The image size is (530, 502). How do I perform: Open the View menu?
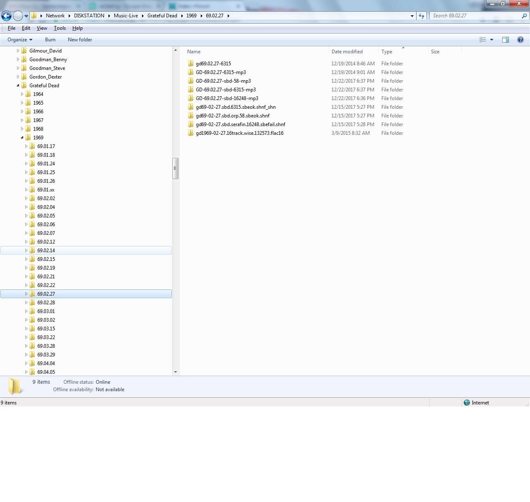pos(42,28)
